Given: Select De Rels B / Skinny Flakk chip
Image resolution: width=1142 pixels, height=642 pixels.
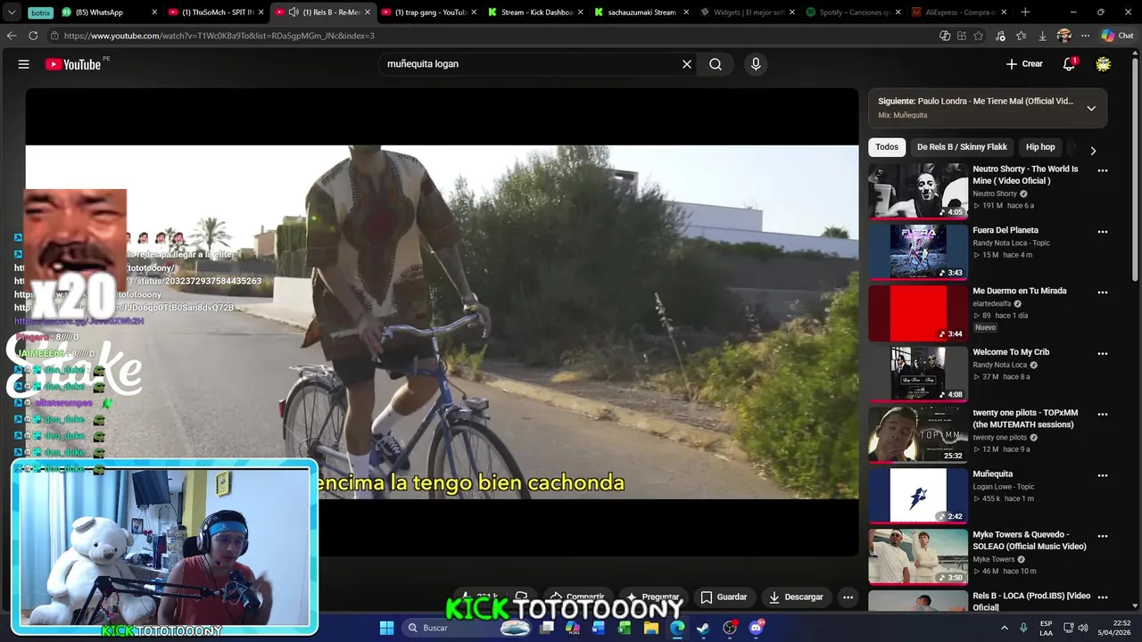Looking at the screenshot, I should point(962,147).
